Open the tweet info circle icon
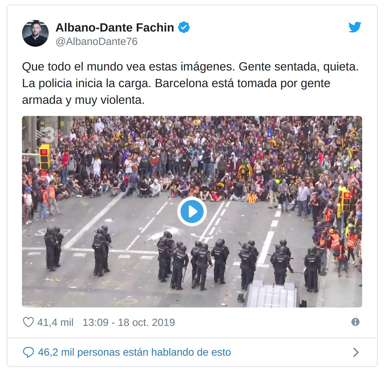The image size is (385, 372). (355, 322)
